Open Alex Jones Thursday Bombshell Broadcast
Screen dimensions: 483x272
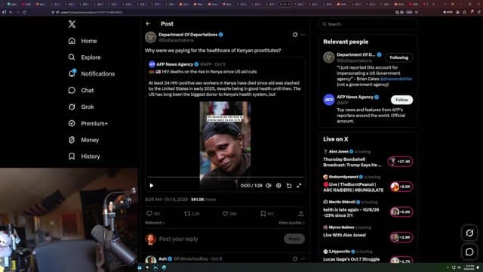(x=352, y=162)
